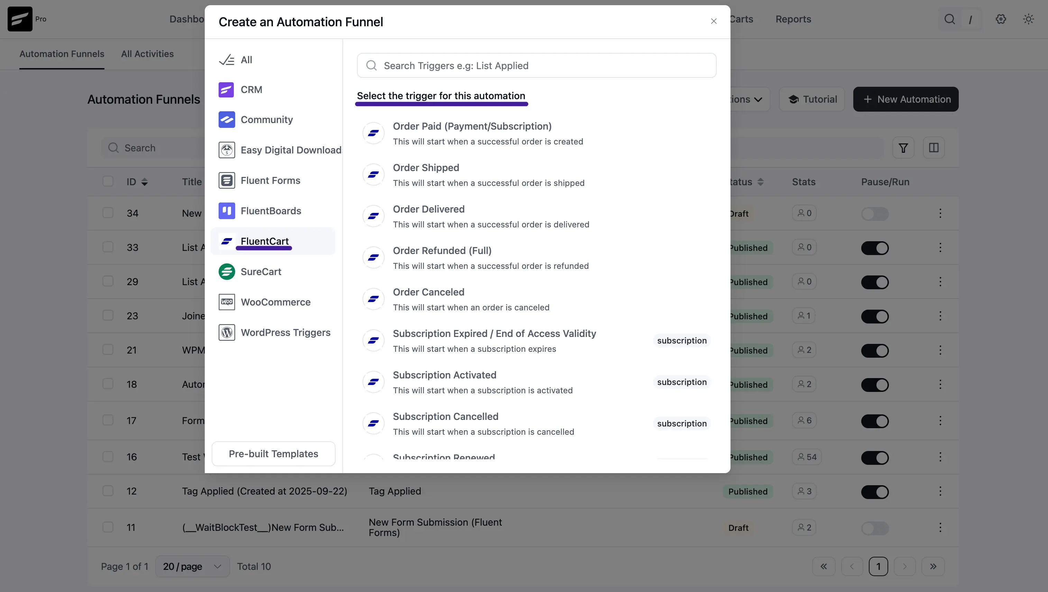
Task: Choose the Order Paid (Payment/Subscription) trigger
Action: (x=536, y=133)
